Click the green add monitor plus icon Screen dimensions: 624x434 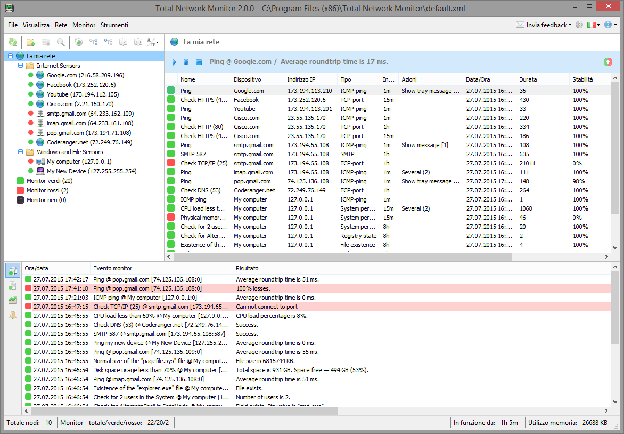coord(608,62)
